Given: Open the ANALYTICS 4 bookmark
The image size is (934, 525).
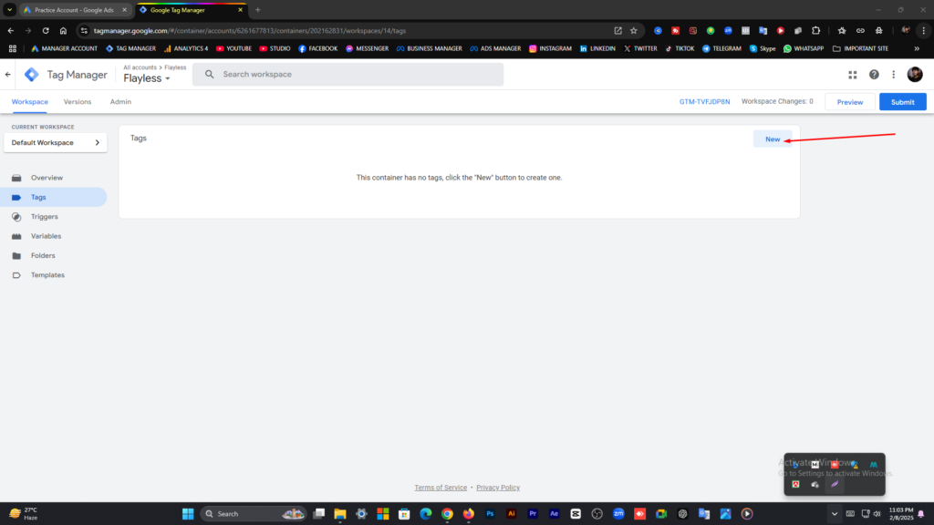Looking at the screenshot, I should (x=186, y=49).
